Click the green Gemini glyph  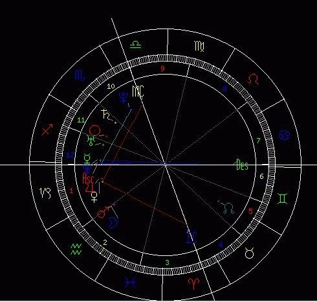[282, 199]
